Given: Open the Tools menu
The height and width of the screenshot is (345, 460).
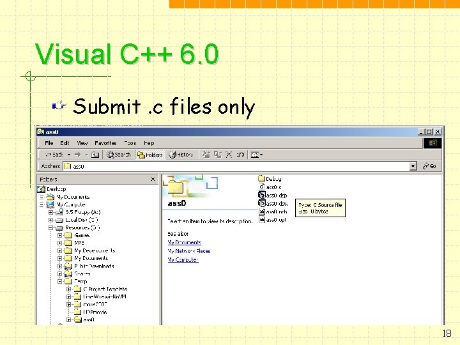Looking at the screenshot, I should (x=130, y=143).
